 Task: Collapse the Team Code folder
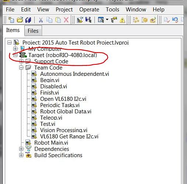(21, 68)
